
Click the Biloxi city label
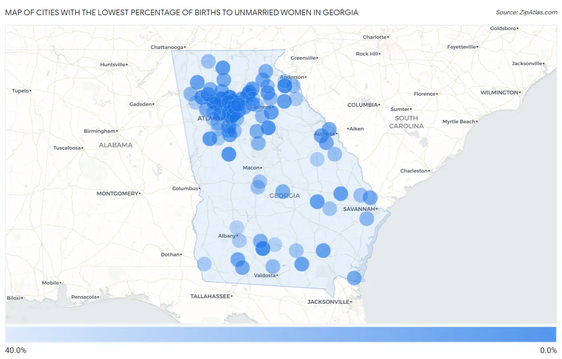coord(14,298)
